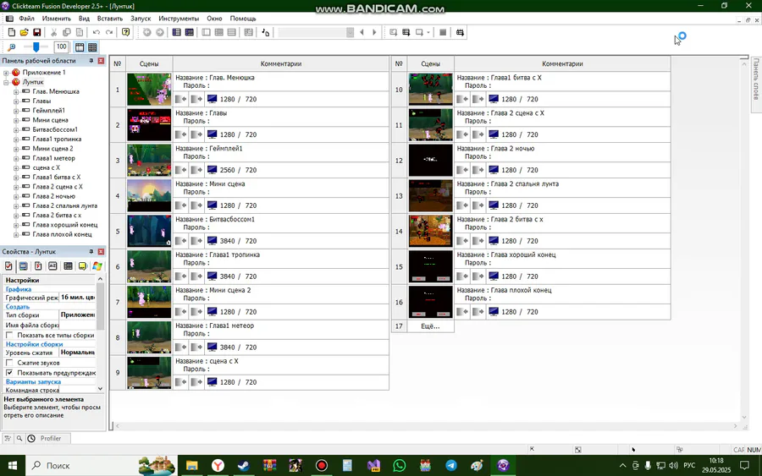Click the Run application toolbar icon
The width and height of the screenshot is (762, 476).
[x=406, y=32]
